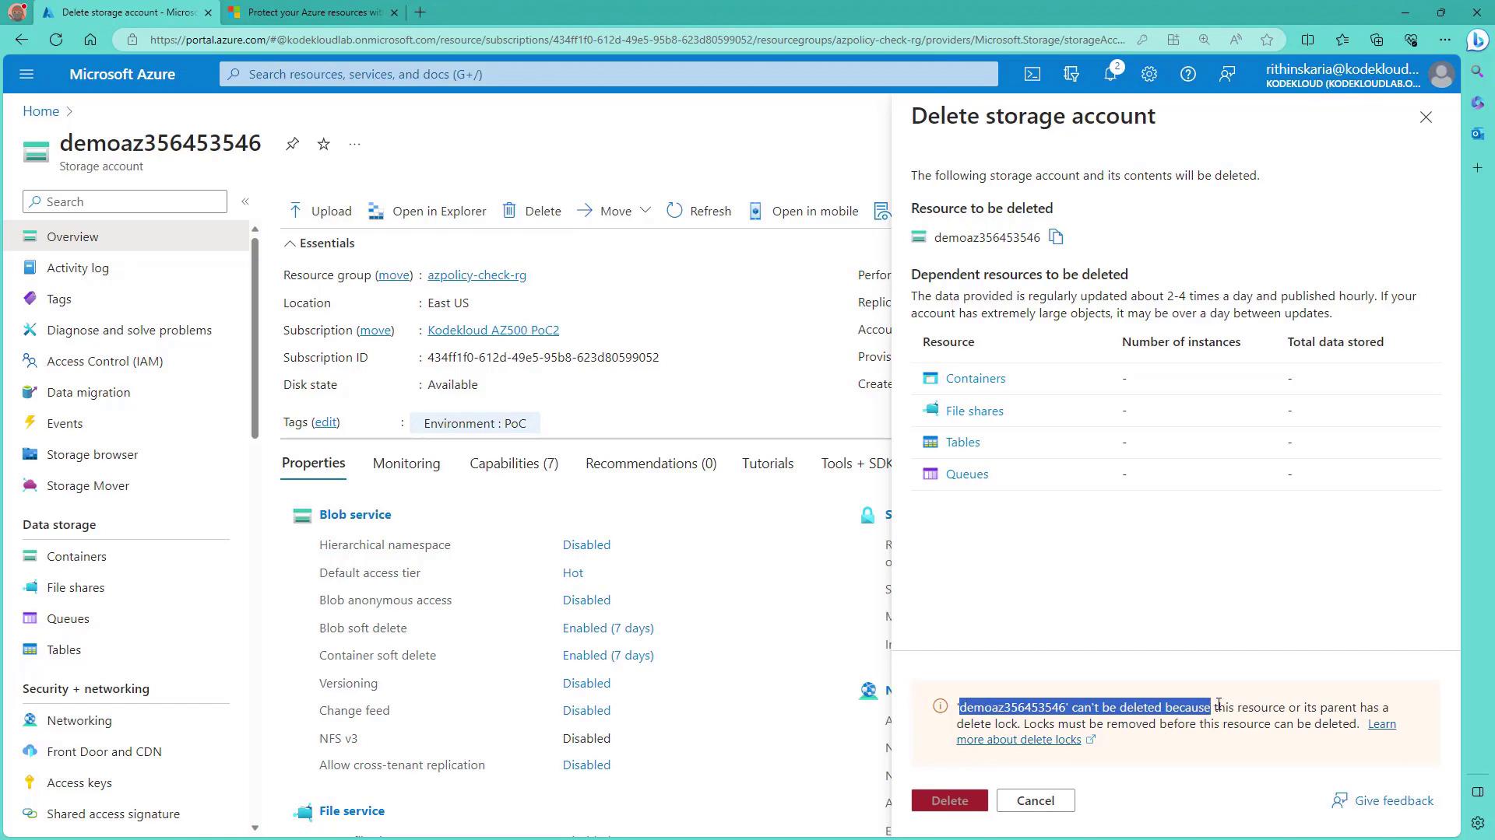Viewport: 1495px width, 840px height.
Task: Open Access Control (IAM) menu item
Action: coord(104,361)
